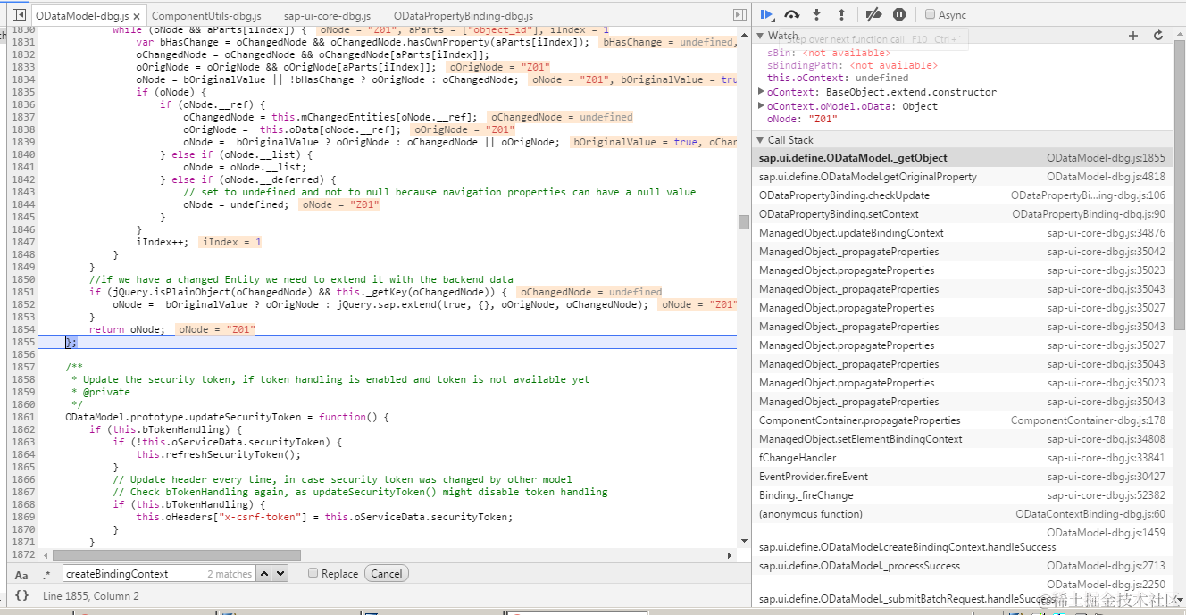Click line number 1854 in the gutter
Viewport: 1186px width, 615px height.
pos(22,329)
